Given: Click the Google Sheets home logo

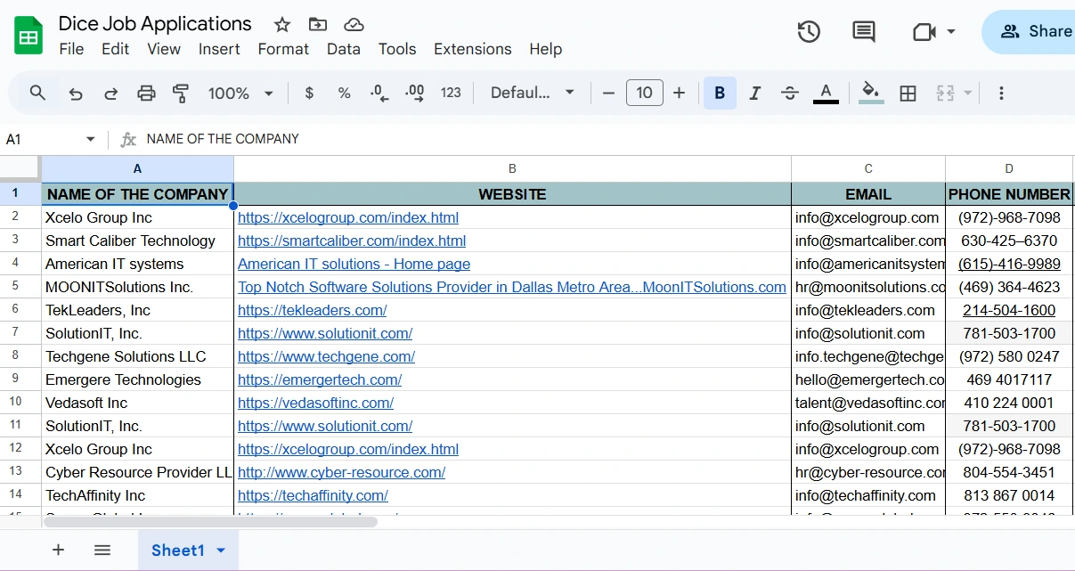Looking at the screenshot, I should (x=29, y=36).
